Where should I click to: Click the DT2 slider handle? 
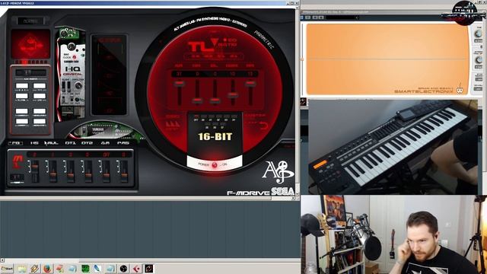pyautogui.click(x=88, y=176)
